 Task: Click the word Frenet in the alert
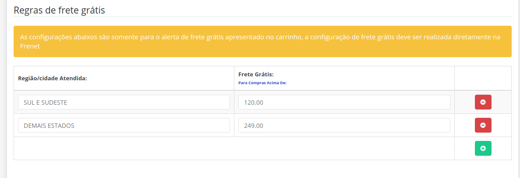point(30,47)
